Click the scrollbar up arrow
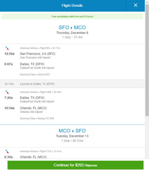 [x=147, y=2]
